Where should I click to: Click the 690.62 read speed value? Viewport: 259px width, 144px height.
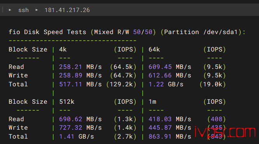[70, 119]
